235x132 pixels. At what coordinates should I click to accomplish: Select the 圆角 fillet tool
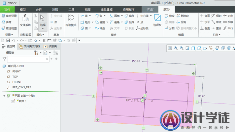[115, 16]
